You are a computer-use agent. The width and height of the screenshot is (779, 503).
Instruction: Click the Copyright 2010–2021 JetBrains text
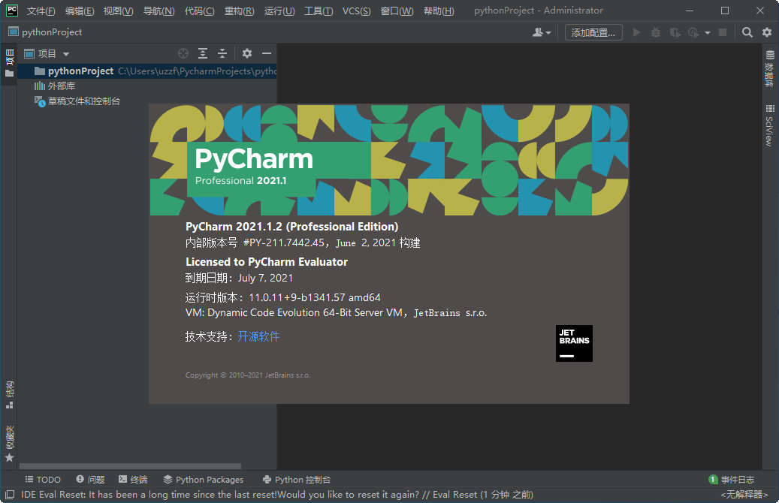[248, 375]
